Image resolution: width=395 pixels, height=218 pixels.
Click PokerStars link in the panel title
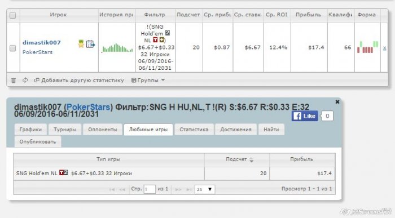tap(89, 107)
